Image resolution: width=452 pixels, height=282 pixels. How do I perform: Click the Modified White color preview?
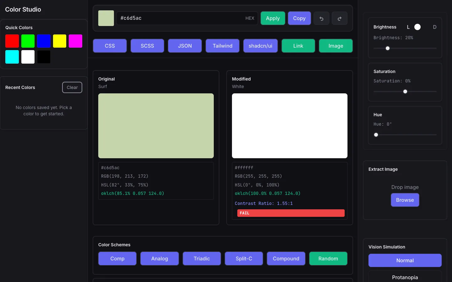(x=290, y=126)
